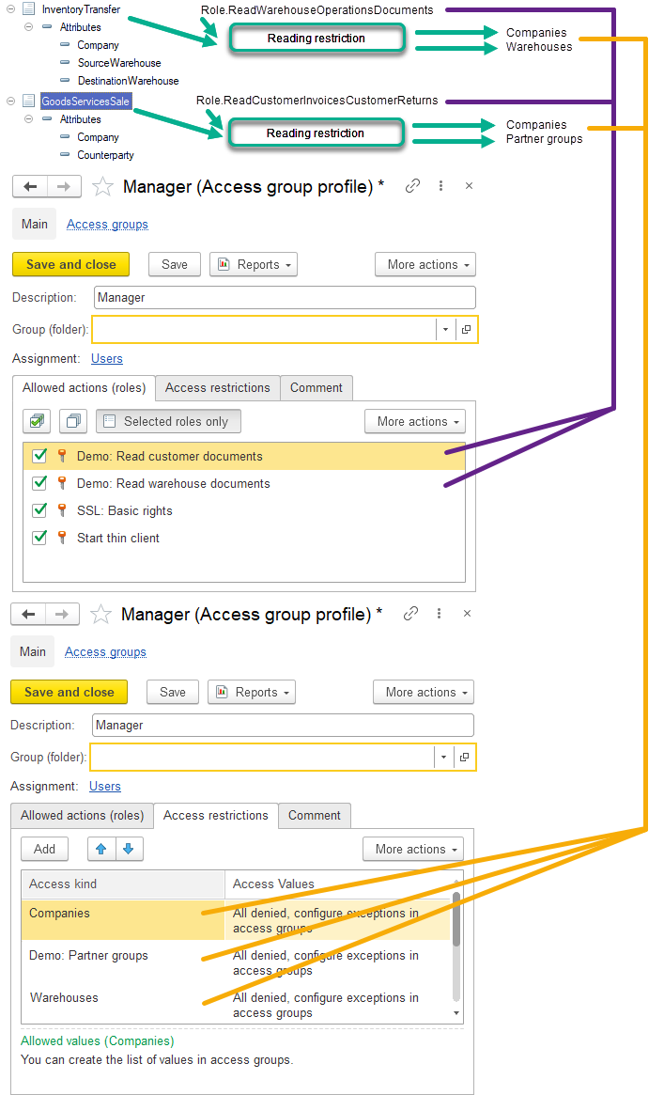Click the InventoryTransfer document icon
The height and width of the screenshot is (1095, 664).
(28, 8)
